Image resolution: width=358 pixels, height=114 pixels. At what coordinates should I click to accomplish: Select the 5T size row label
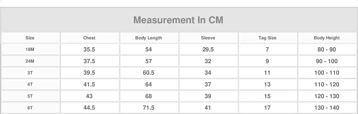(30, 96)
